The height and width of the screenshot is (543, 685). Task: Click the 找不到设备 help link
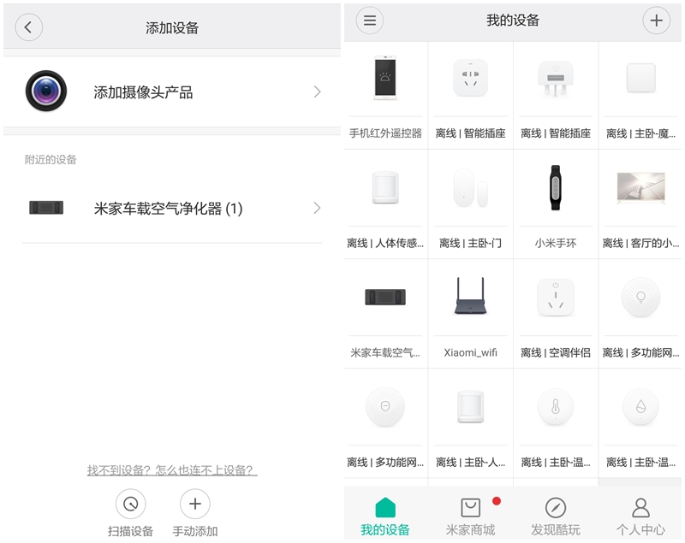point(171,470)
